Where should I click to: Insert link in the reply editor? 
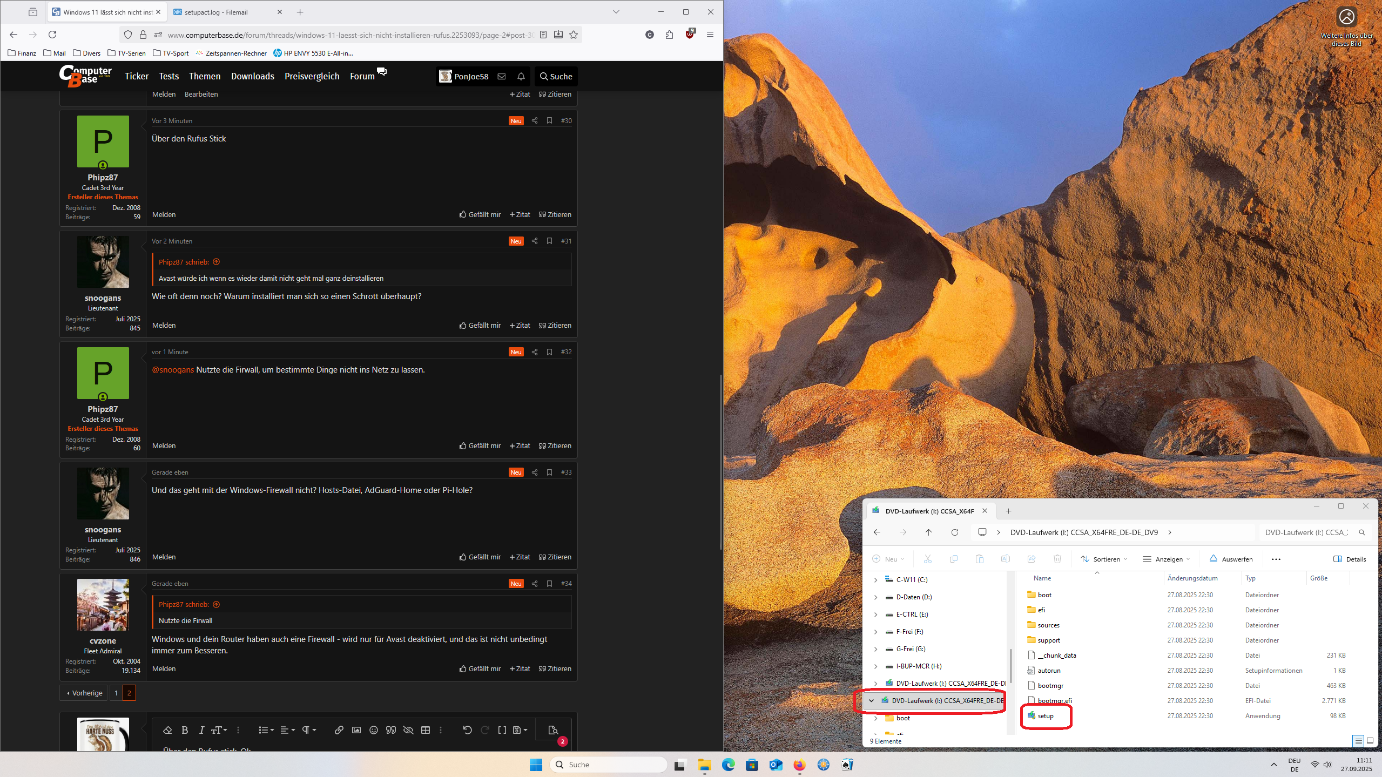point(339,730)
